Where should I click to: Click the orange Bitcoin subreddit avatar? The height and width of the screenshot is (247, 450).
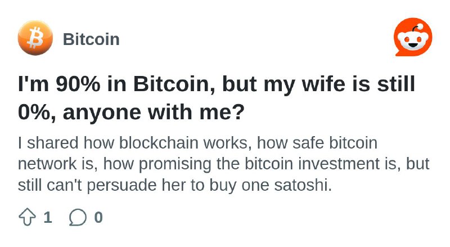(35, 38)
